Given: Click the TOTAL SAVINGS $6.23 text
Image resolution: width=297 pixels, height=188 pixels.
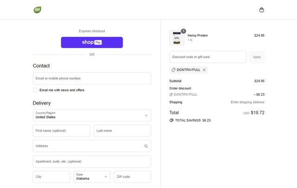Looking at the screenshot, I should [x=193, y=120].
